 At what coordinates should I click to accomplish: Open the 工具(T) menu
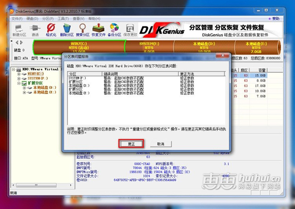[63, 19]
